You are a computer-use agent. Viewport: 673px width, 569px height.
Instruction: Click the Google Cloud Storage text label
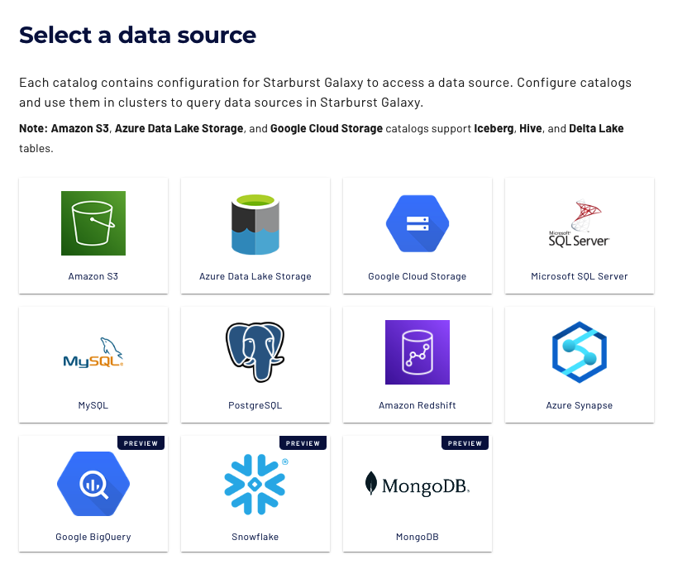point(418,276)
